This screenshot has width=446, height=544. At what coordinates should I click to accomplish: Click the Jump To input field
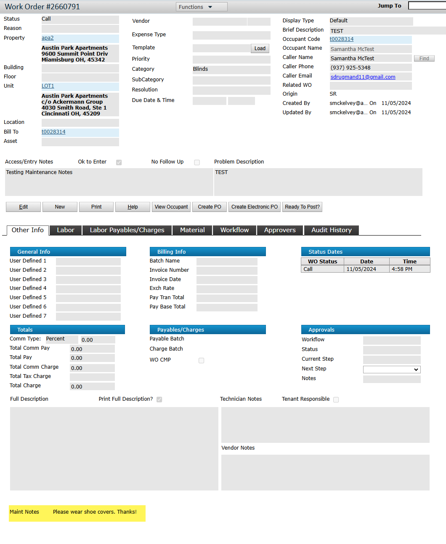click(x=427, y=6)
